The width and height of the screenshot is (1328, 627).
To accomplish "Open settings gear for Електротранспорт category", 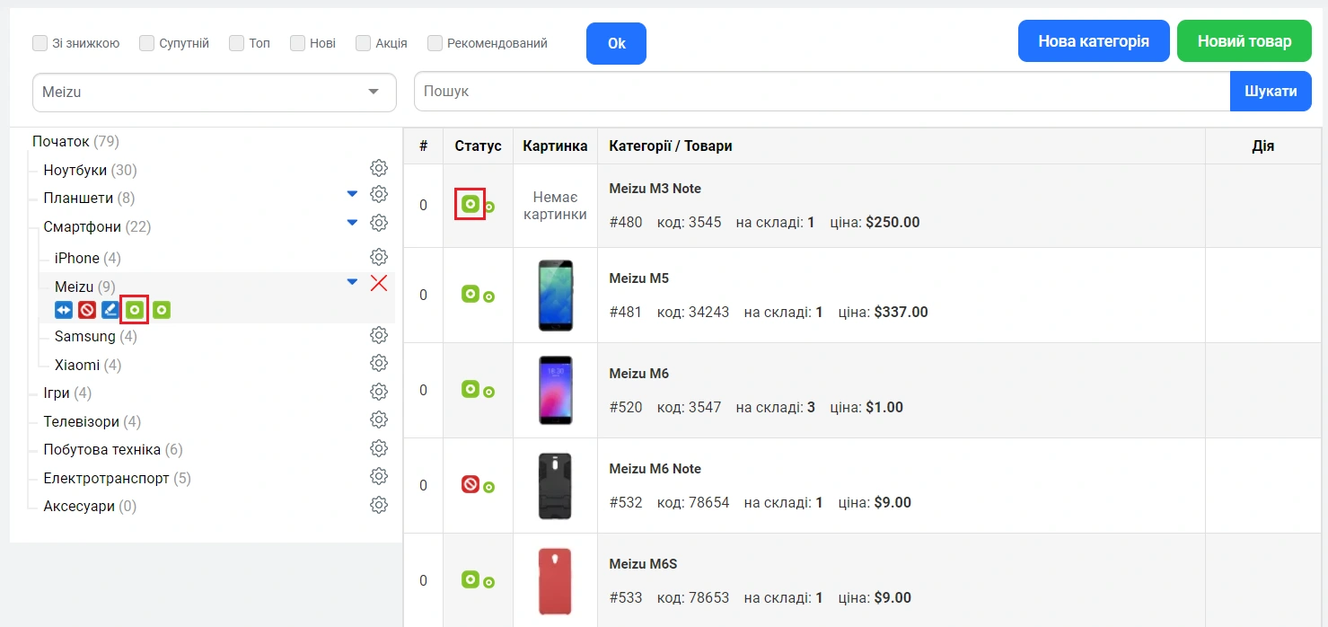I will 379,477.
